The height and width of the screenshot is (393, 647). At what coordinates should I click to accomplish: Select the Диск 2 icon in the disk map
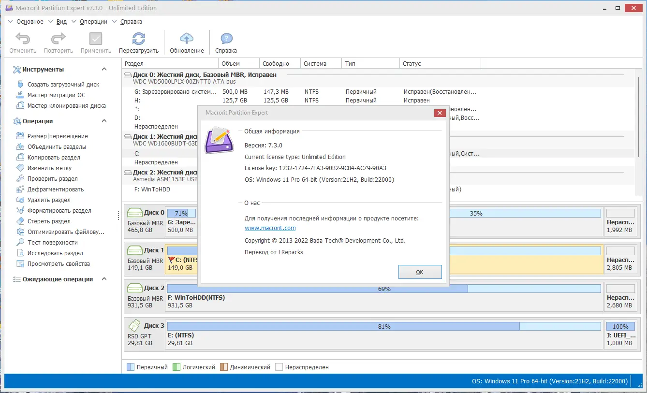click(x=134, y=288)
